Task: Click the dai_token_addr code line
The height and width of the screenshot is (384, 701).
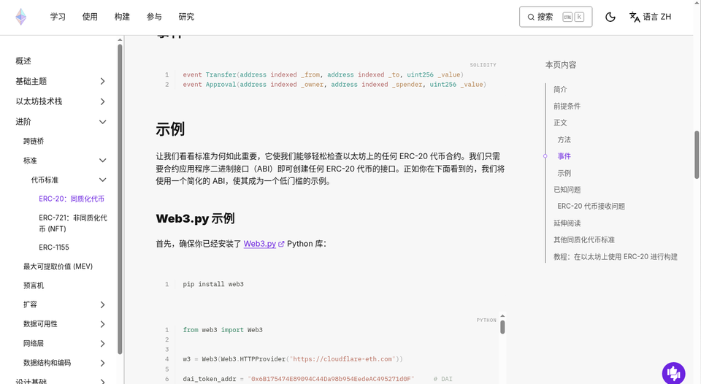Action: [x=318, y=379]
